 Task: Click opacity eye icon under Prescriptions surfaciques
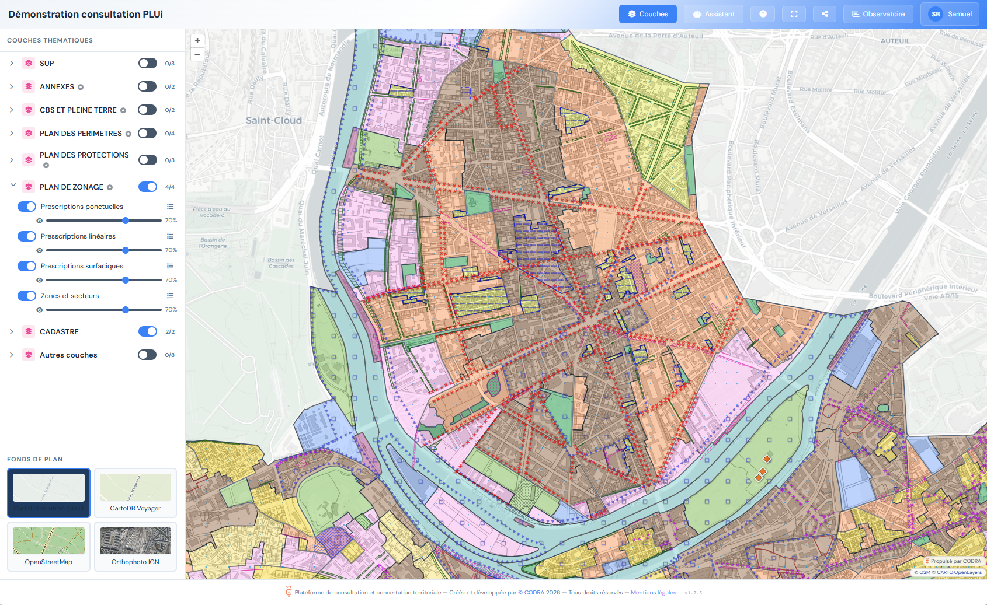(x=39, y=280)
